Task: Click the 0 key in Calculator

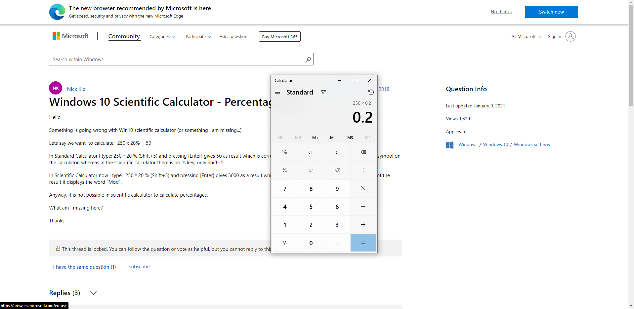Action: pos(311,243)
